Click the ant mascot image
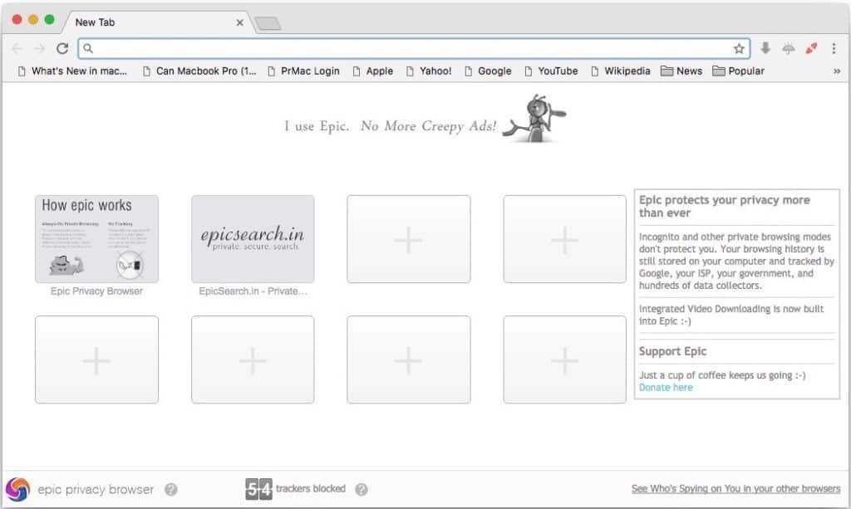Screen dimensions: 851x509 pos(535,119)
